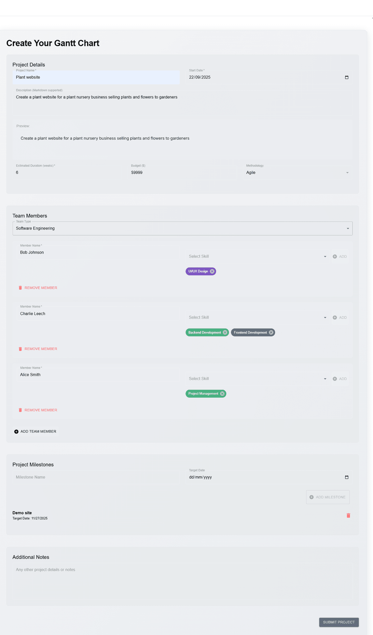Viewport: 373px width, 635px height.
Task: Focus the Milestone Name field
Action: click(96, 477)
